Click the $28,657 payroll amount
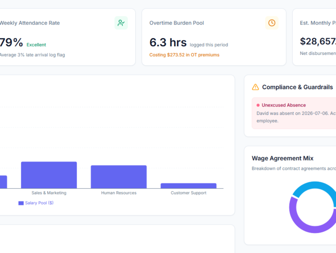 pos(318,41)
